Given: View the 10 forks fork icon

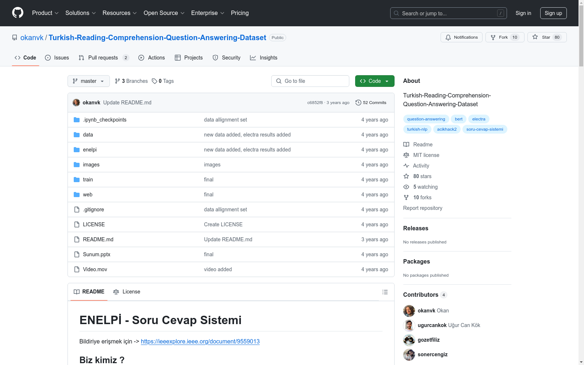Looking at the screenshot, I should (406, 197).
